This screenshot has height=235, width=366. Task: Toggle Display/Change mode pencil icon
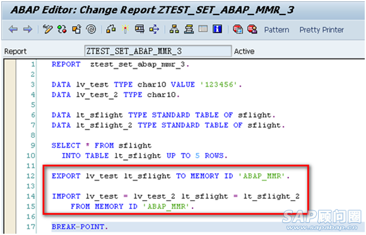[x=47, y=30]
